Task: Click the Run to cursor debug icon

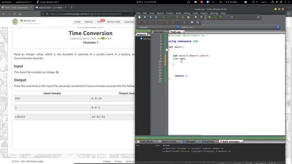Action: [x=145, y=22]
